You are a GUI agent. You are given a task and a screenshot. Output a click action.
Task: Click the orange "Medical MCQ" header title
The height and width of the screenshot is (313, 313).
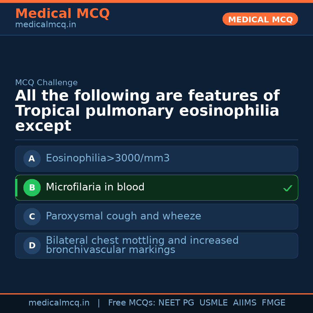tap(62, 14)
